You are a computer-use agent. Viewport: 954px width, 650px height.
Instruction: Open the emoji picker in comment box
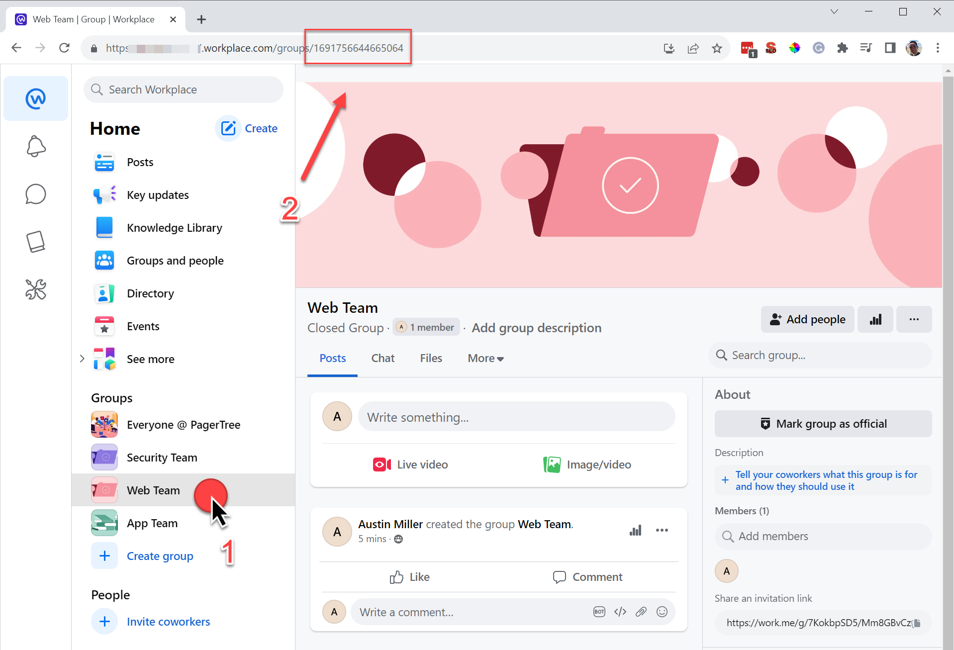[662, 612]
